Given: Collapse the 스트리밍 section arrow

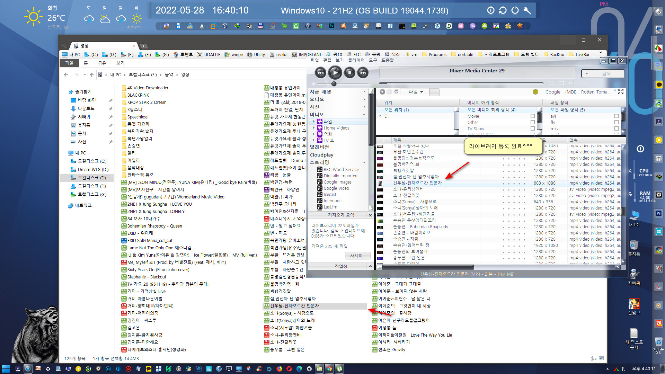Looking at the screenshot, I should point(364,162).
